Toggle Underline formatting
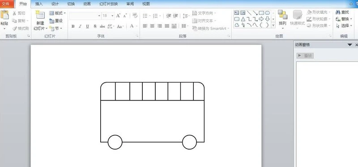Screen dimensions: 358x167 (87, 26)
